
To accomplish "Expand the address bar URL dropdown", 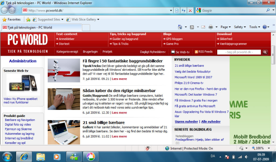I will tap(171, 10).
